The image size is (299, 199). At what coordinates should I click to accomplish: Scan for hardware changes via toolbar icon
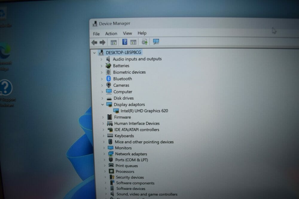pos(156,41)
